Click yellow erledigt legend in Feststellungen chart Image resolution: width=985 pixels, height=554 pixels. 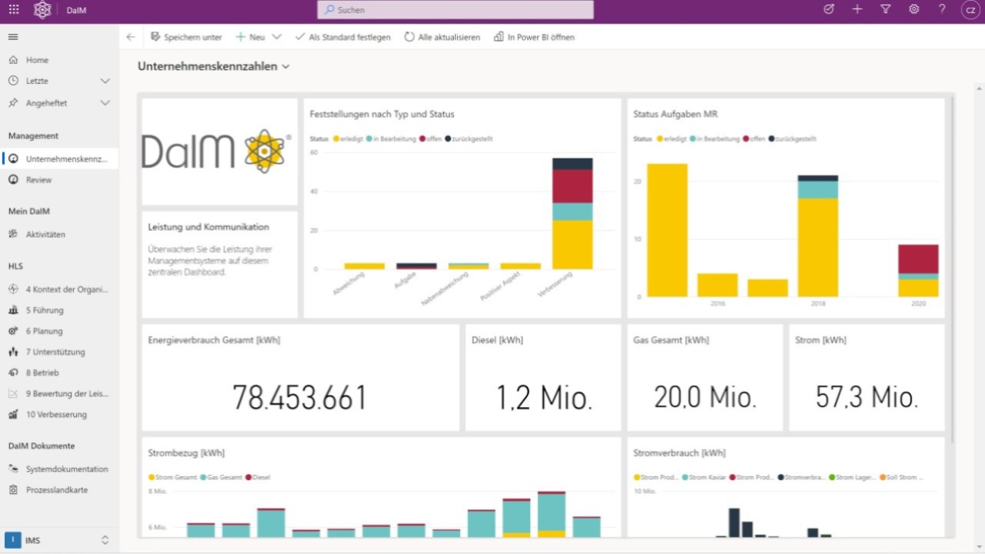coord(347,139)
